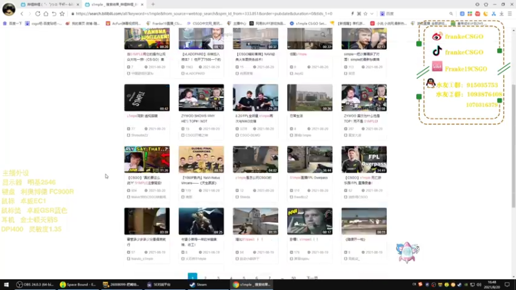This screenshot has height=290, width=516.
Task: Open the blue extension icon in the browser toolbar
Action: click(x=462, y=14)
